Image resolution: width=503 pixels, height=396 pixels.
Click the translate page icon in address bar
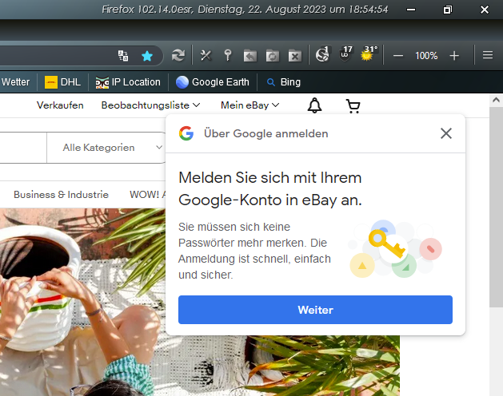[x=123, y=56]
